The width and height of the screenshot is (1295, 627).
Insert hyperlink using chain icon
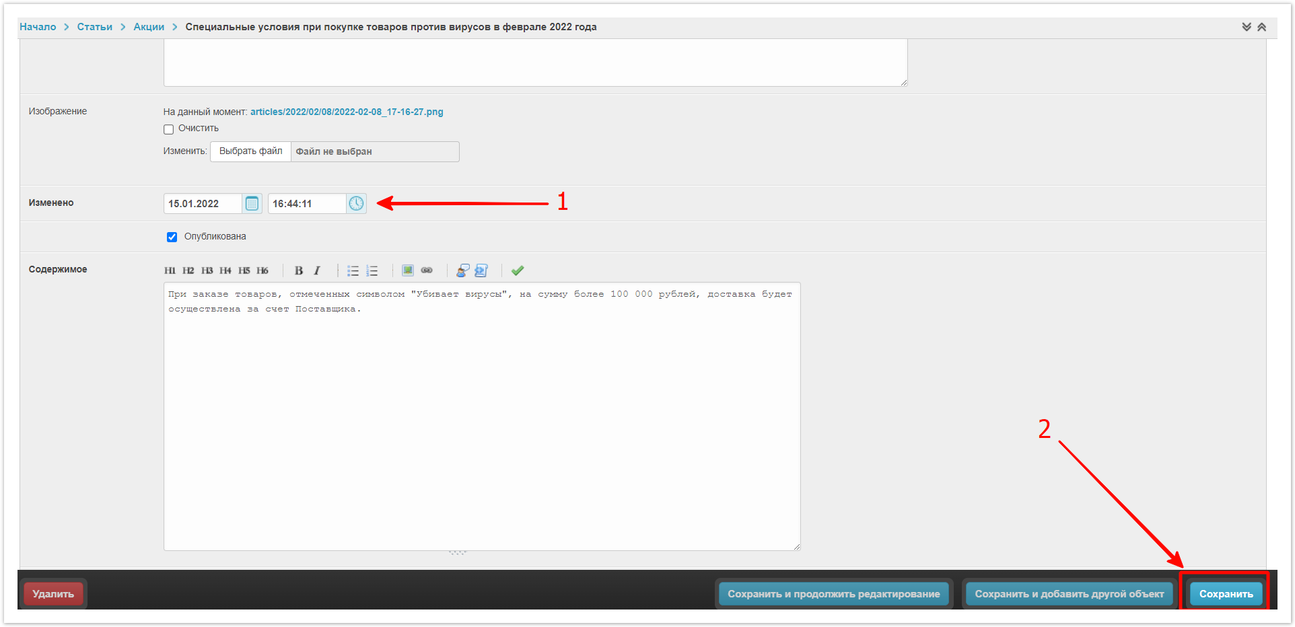click(427, 270)
